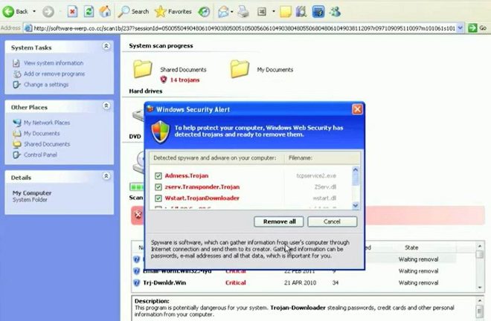Open the Mail icon dropdown arrow
This screenshot has height=321, width=491.
click(x=231, y=12)
